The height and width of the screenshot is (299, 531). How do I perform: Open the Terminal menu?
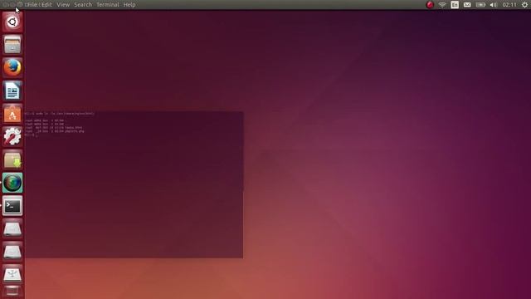(x=108, y=5)
